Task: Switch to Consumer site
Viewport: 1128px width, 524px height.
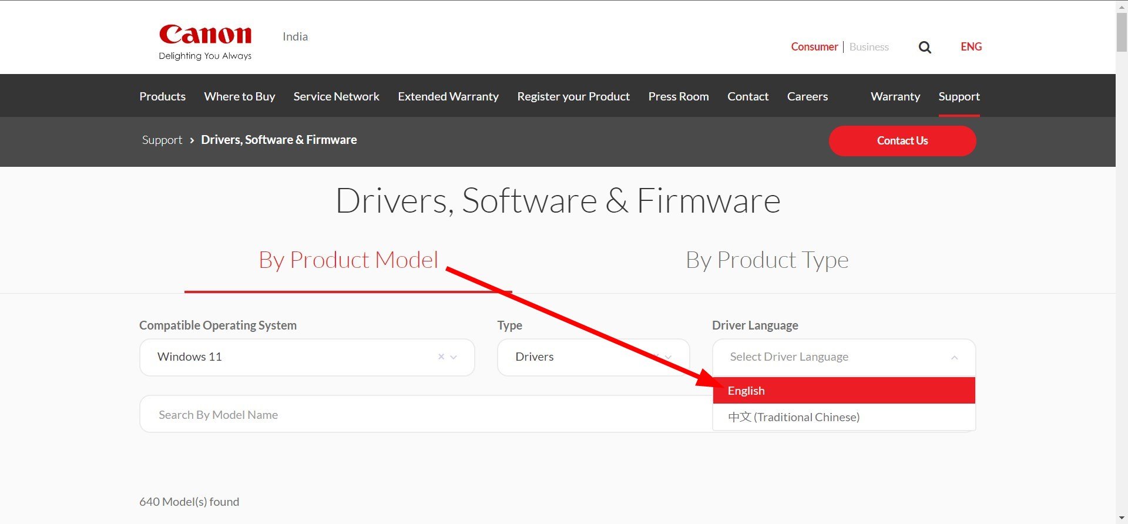Action: tap(814, 46)
